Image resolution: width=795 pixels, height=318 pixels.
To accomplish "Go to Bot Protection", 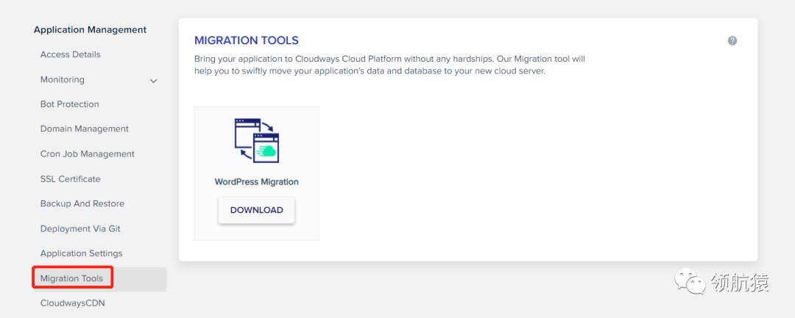I will [69, 104].
